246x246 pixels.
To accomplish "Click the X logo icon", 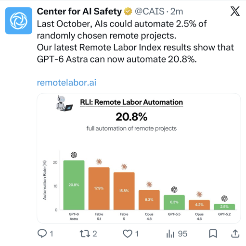I will pos(235,12).
